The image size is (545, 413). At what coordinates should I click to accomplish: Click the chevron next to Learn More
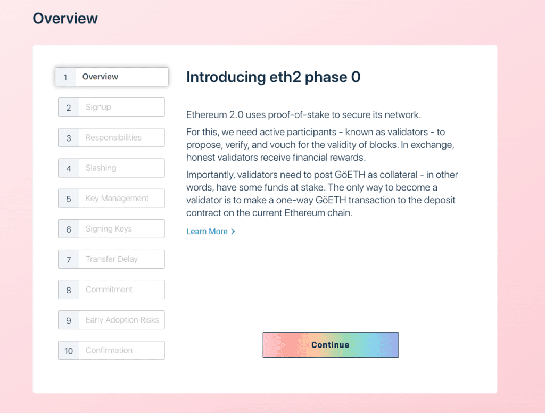coord(233,232)
